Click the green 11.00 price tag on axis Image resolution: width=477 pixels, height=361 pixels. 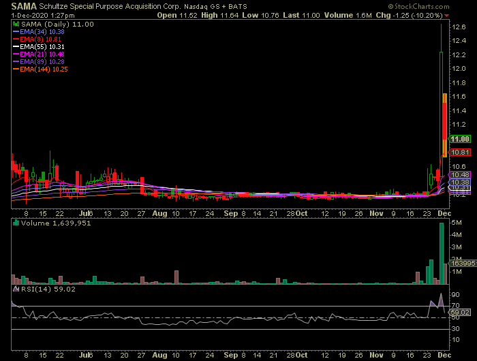click(460, 139)
